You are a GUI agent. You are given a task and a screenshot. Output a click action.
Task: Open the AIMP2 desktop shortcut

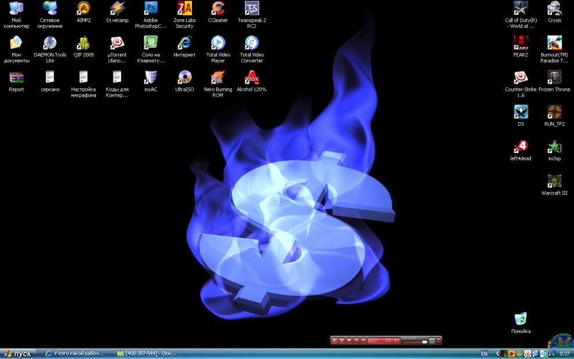coord(84,9)
